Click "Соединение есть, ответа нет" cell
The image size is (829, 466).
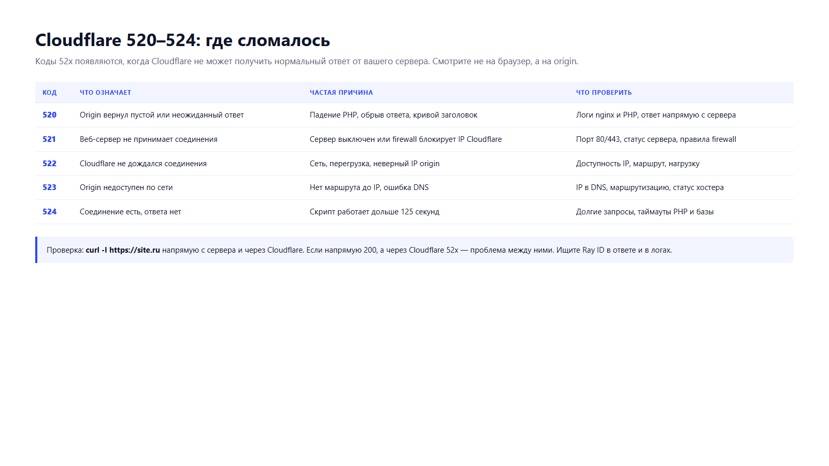tap(131, 212)
